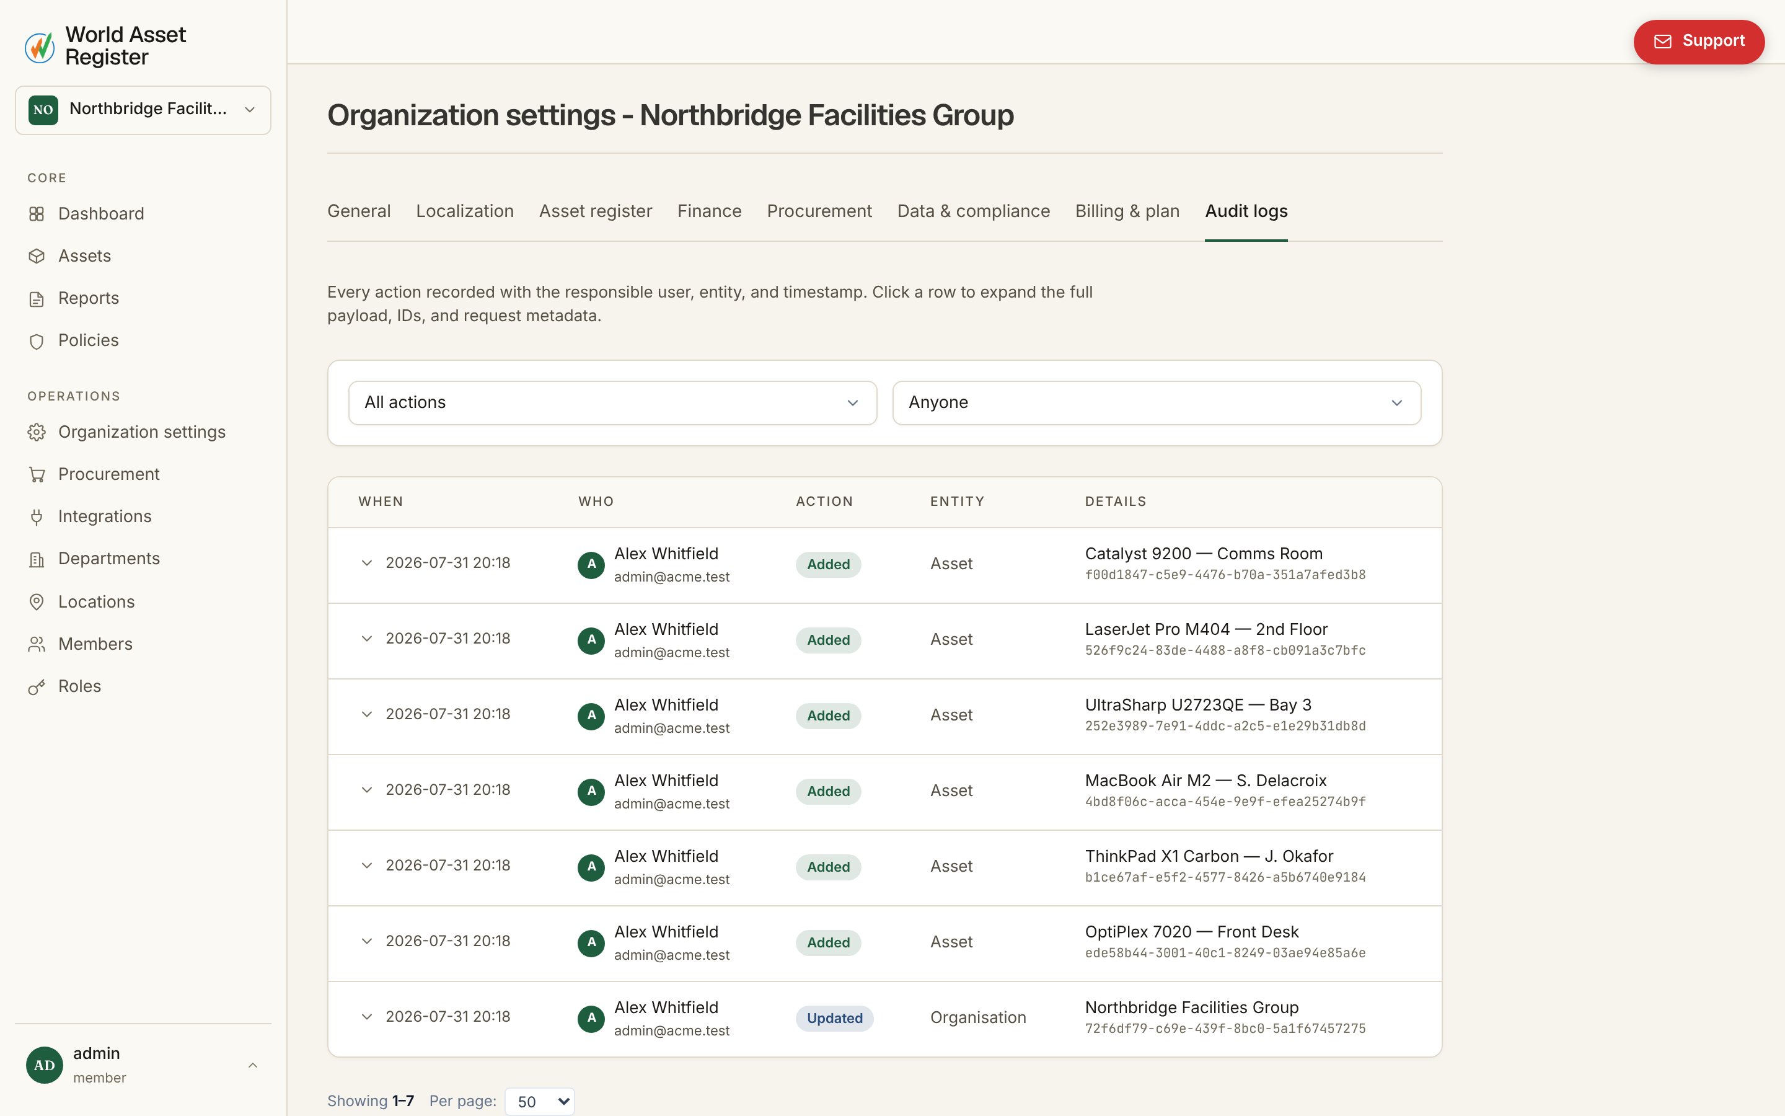Click the Members people icon
Viewport: 1785px width, 1116px height.
click(36, 644)
